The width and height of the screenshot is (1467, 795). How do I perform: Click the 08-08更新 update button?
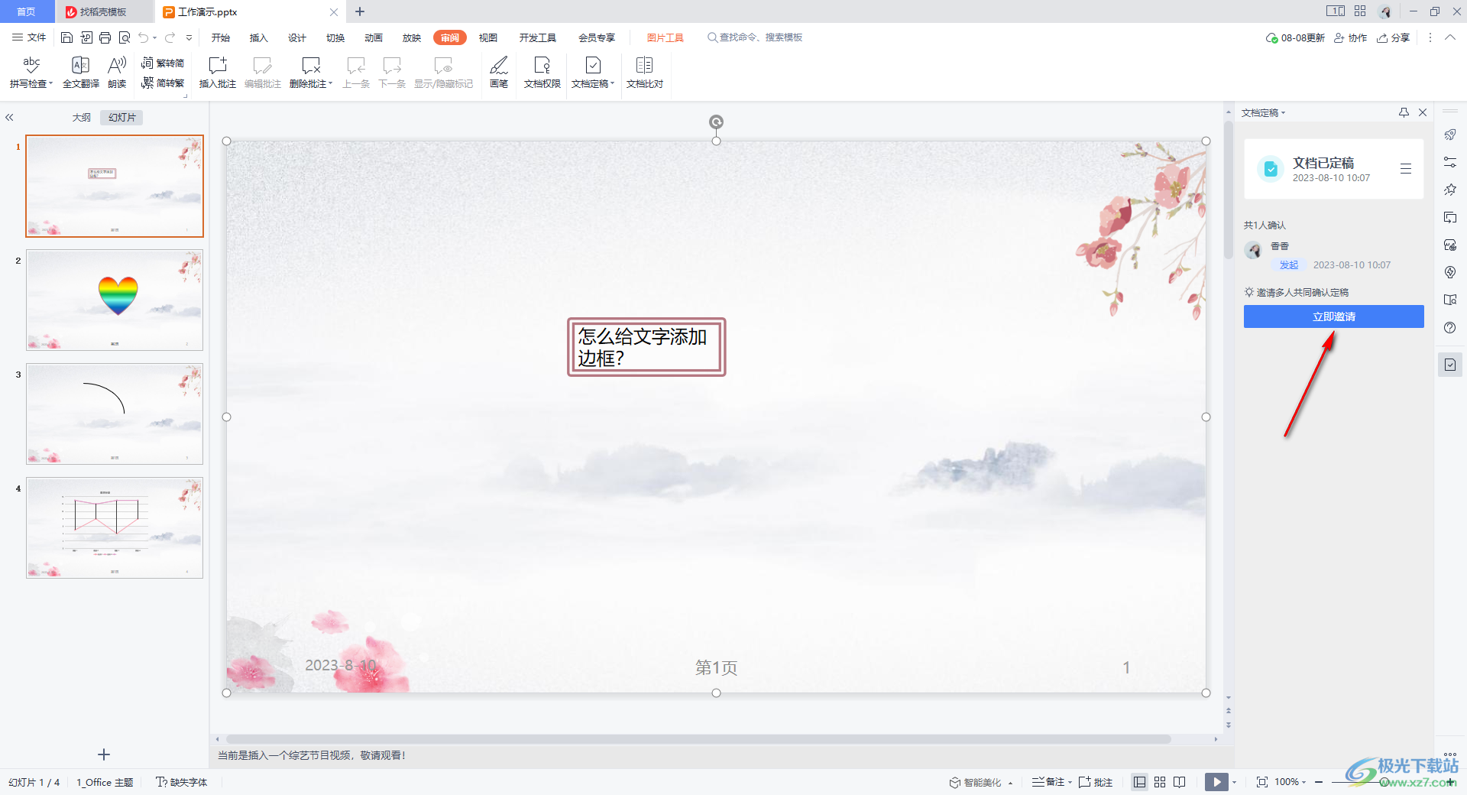point(1295,37)
